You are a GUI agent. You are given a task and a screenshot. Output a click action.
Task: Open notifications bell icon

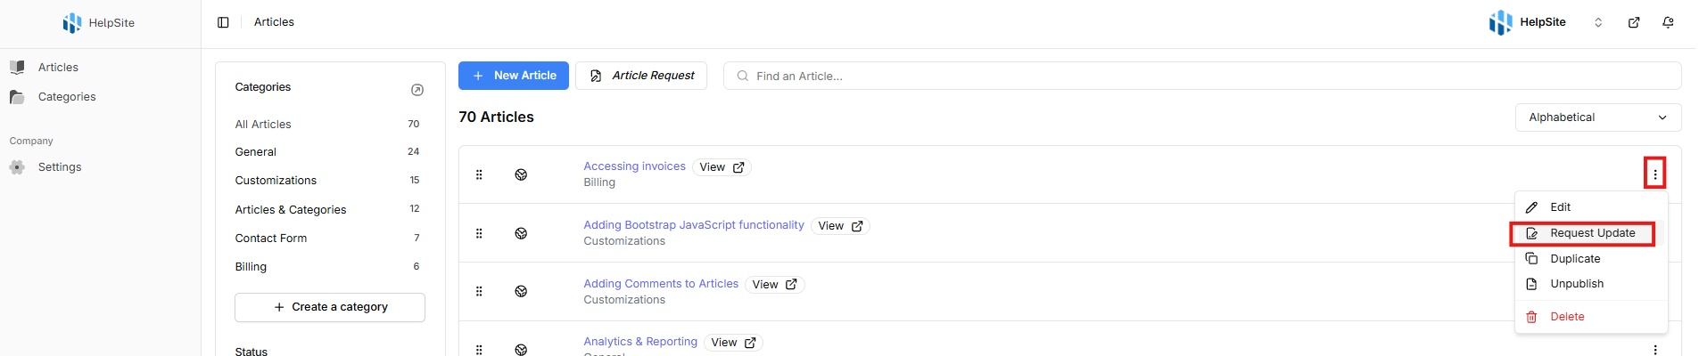(x=1668, y=22)
